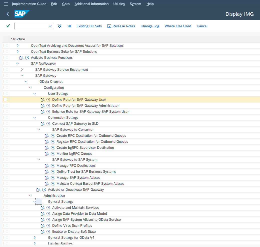Open documentation for Enhance Role for SAP Gateway SAP System User
Image resolution: width=260 pixels, height=247 pixels.
click(42, 111)
